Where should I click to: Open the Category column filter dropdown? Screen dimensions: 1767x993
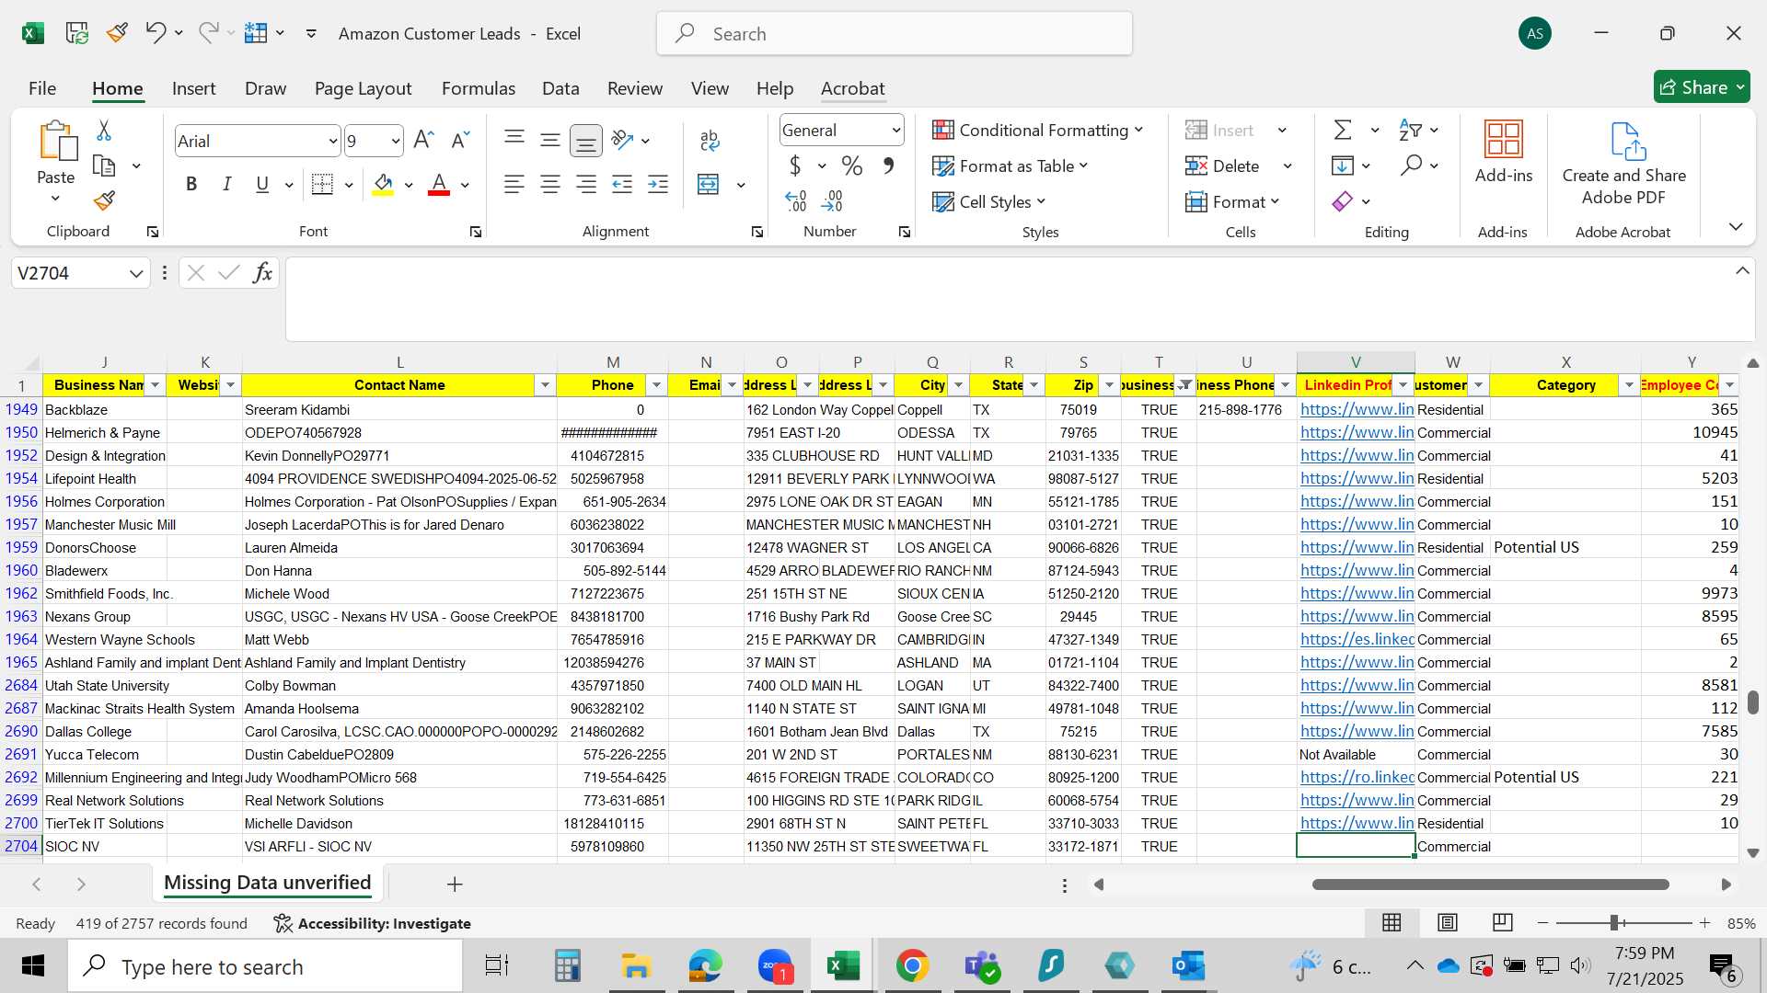[x=1629, y=385]
